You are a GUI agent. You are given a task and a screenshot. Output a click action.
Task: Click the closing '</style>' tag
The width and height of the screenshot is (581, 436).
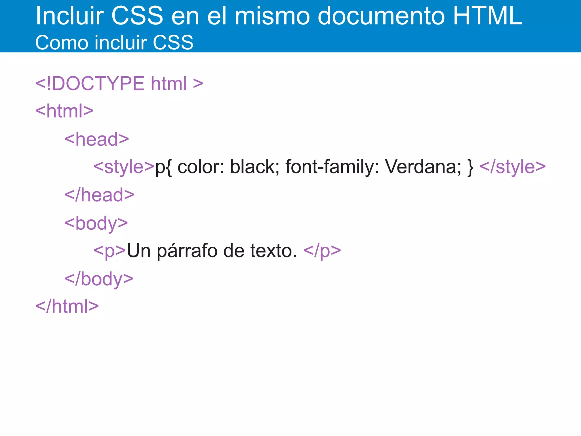coord(513,166)
